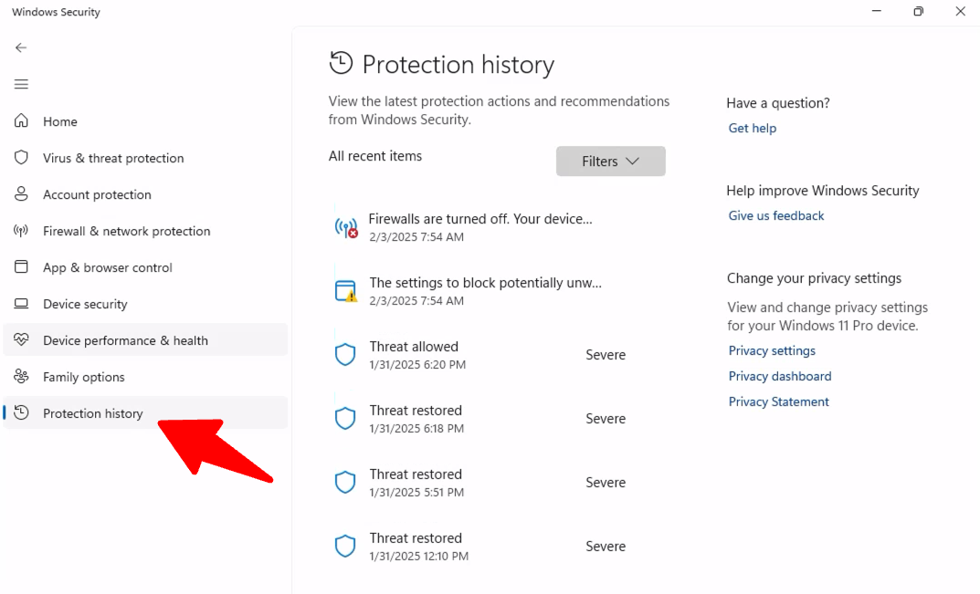The image size is (980, 594).
Task: Click the Firewall & network protection signal icon
Action: pos(21,230)
